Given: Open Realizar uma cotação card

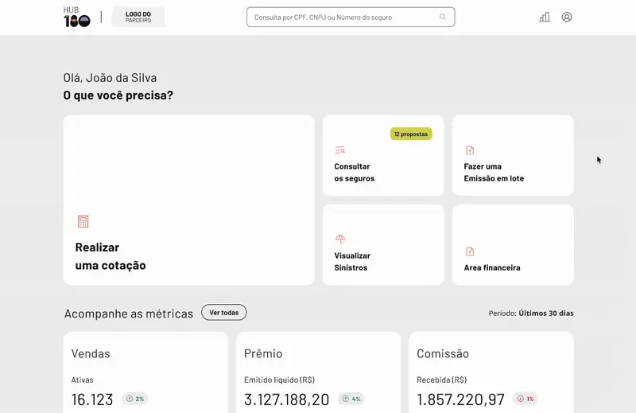Looking at the screenshot, I should click(189, 200).
